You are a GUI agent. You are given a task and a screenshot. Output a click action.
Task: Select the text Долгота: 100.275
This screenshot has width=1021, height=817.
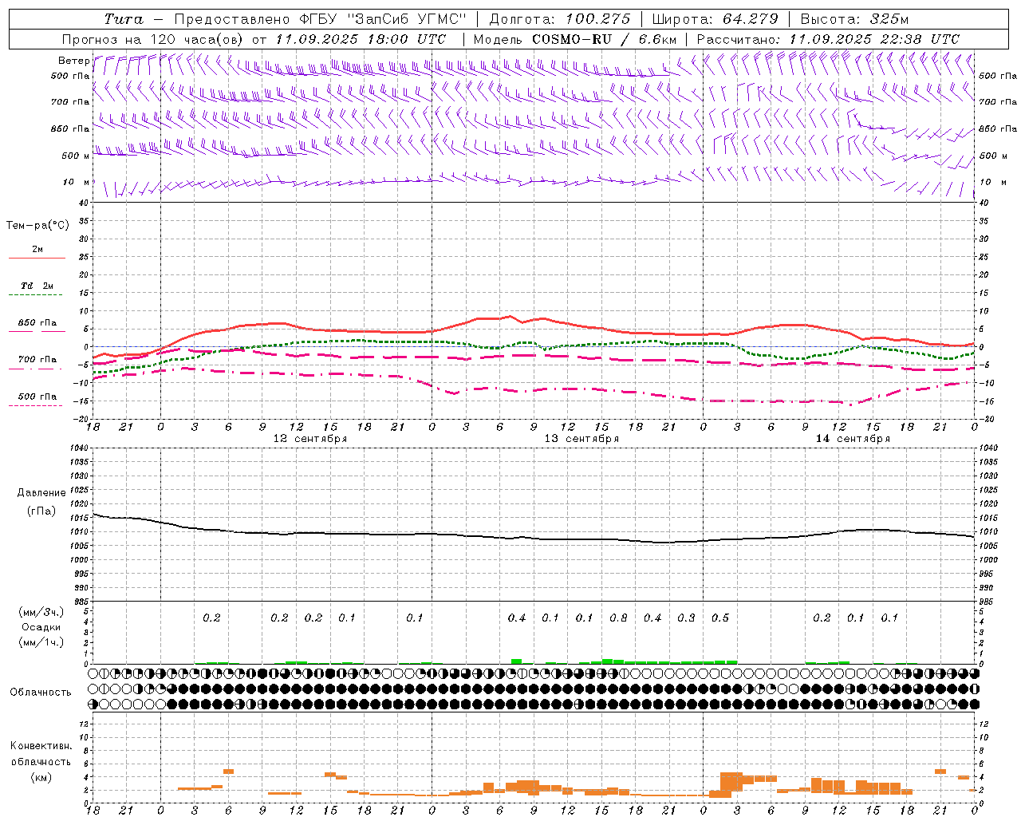pyautogui.click(x=560, y=19)
